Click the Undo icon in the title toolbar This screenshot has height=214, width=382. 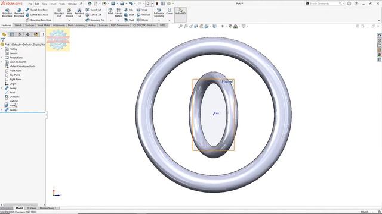131,4
